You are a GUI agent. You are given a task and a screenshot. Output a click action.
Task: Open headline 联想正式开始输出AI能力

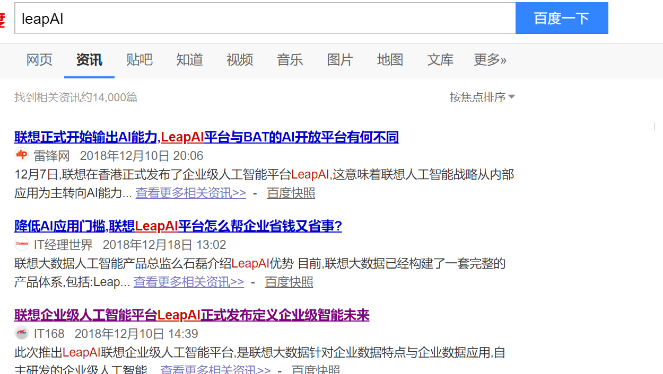pyautogui.click(x=206, y=137)
